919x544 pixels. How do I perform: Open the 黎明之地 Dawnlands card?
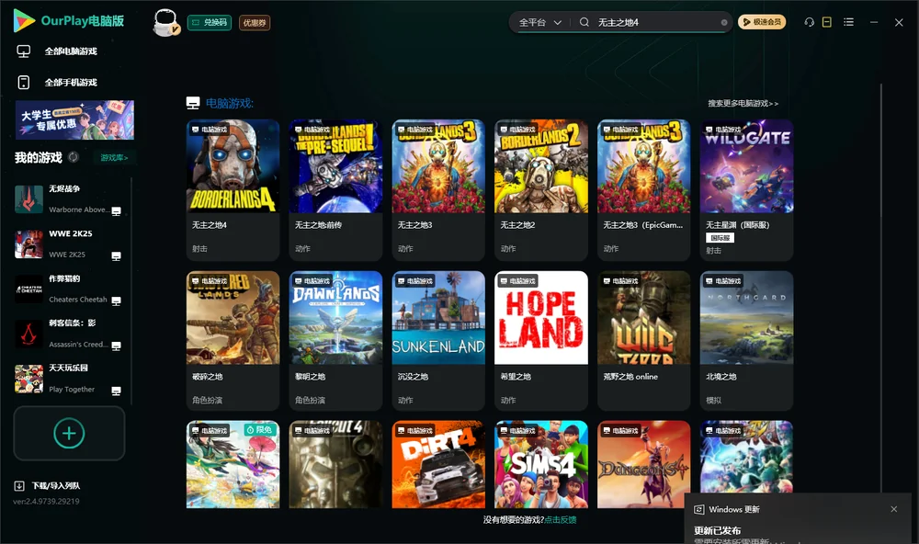335,341
